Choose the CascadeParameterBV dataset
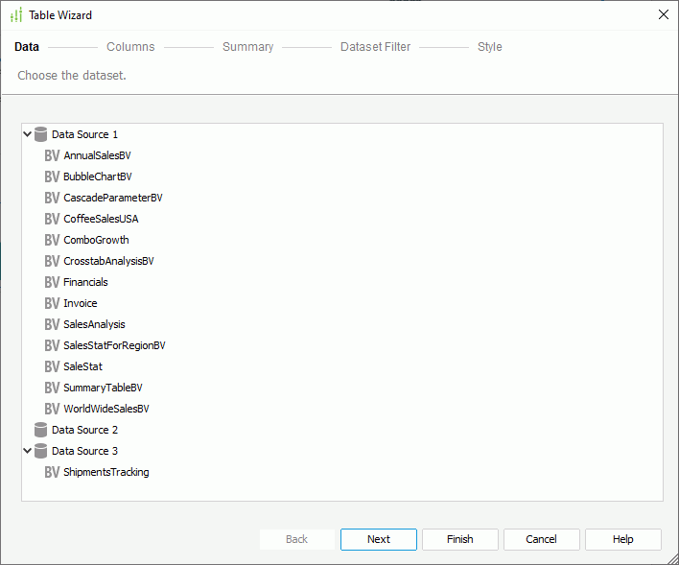679x565 pixels. pyautogui.click(x=113, y=198)
